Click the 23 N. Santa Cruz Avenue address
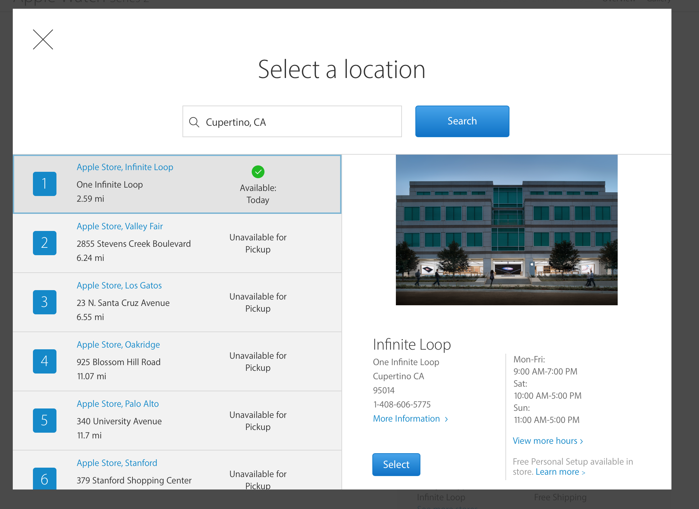This screenshot has width=699, height=509. tap(123, 303)
